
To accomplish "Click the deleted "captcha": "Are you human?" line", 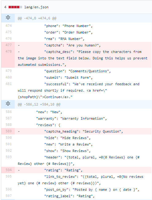I will 83,45.
